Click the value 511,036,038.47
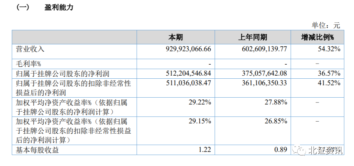This screenshot has height=166, width=354. pos(188,83)
